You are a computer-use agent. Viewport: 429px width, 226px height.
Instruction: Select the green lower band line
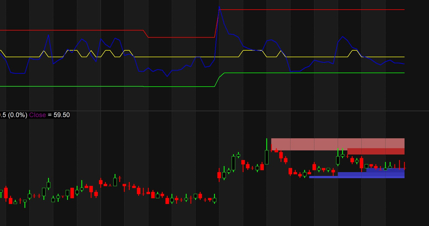[x=312, y=73]
